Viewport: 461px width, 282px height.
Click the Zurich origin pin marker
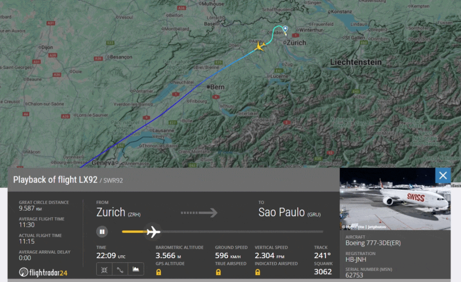pos(285,29)
